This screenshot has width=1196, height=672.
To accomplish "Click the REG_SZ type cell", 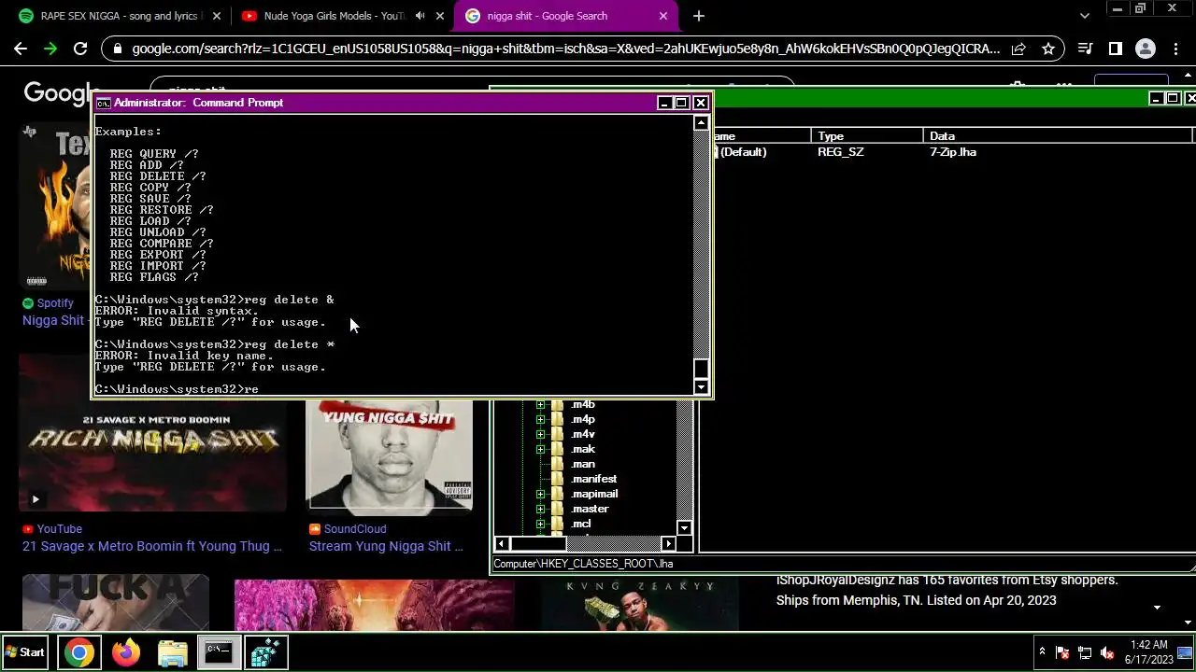I will click(841, 152).
